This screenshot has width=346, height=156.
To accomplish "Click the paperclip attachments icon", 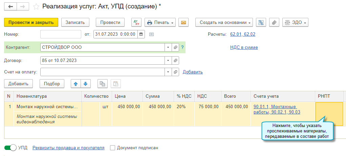I will click(274, 23).
